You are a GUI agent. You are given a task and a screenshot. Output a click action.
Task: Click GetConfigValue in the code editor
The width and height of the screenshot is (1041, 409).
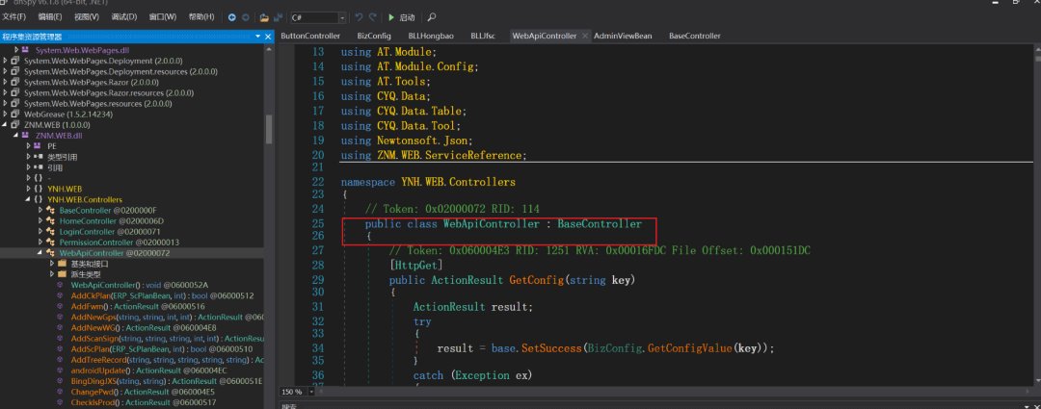tap(689, 348)
